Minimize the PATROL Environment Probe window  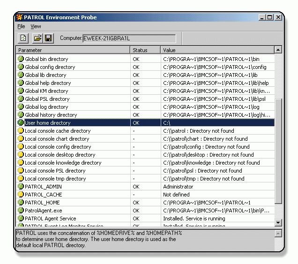click(262, 17)
